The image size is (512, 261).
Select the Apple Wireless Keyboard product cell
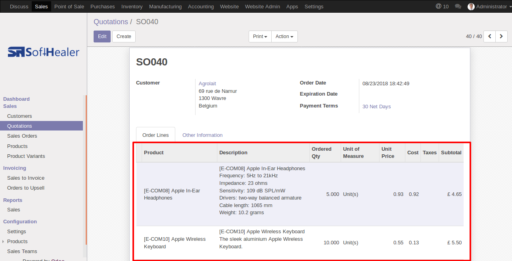(179, 243)
